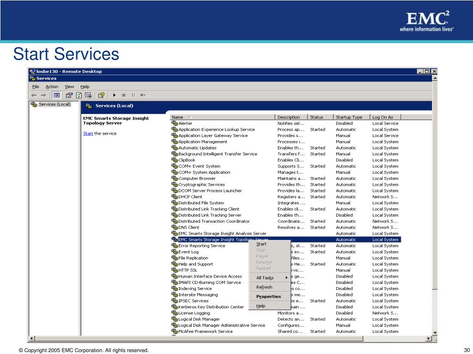Click the Restart Service toolbar icon
Viewport: 473px width, 354px height.
click(x=143, y=95)
